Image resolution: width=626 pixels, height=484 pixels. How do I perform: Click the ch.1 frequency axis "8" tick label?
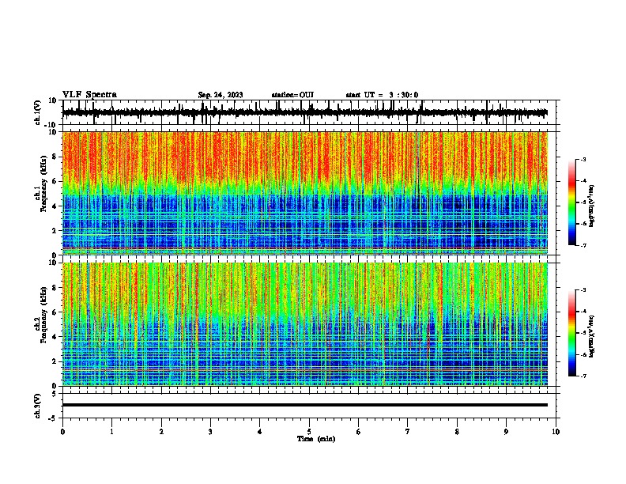pyautogui.click(x=55, y=157)
